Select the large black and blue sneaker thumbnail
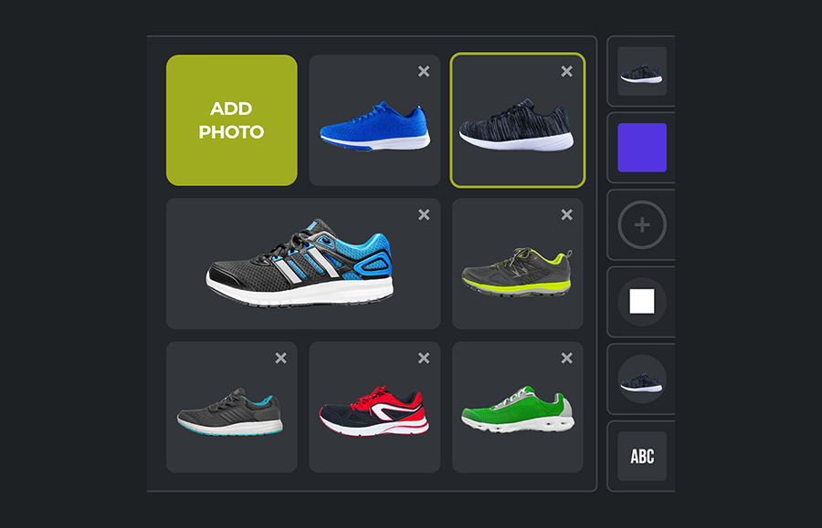The height and width of the screenshot is (528, 822). [x=303, y=264]
